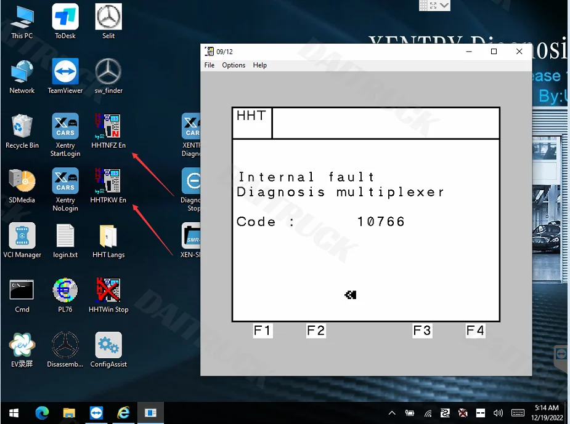Switch to the active HHT taskbar app
This screenshot has width=570, height=424.
(150, 413)
